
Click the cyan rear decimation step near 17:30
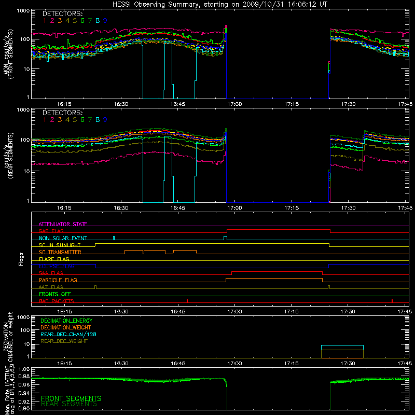[342, 345]
